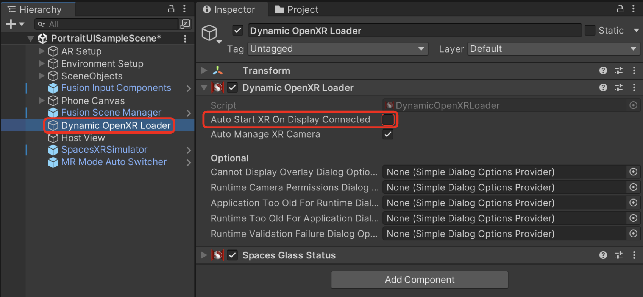Uncheck Auto Manage XR Camera
Screen dimensions: 643x297
click(x=388, y=134)
